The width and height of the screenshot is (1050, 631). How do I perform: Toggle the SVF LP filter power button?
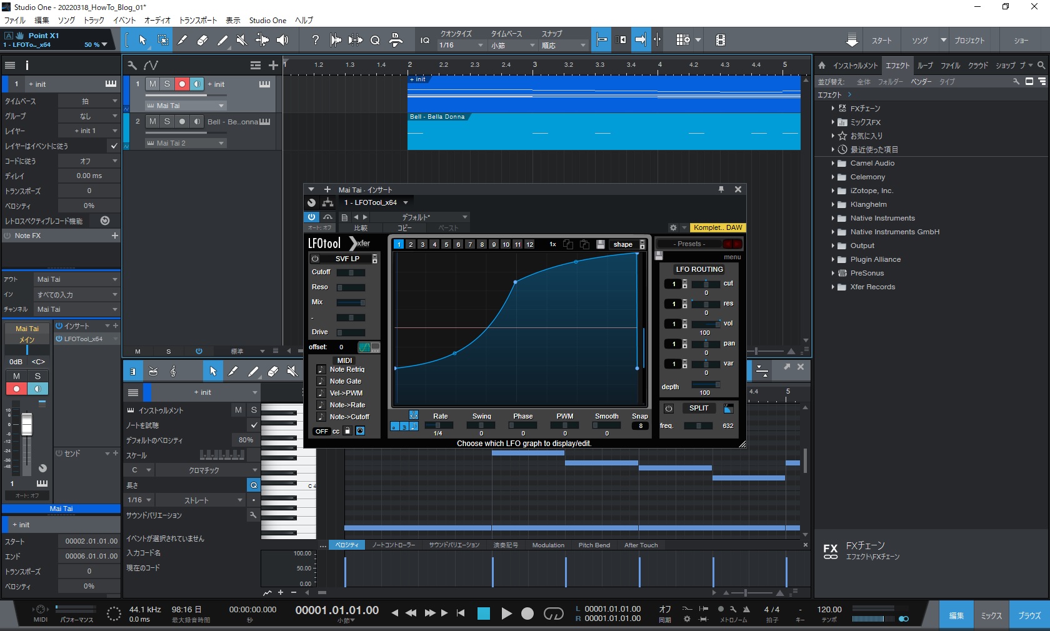click(x=315, y=259)
